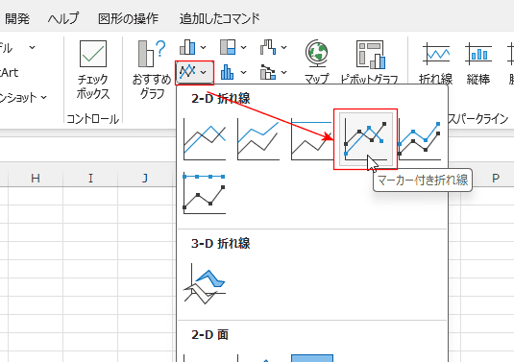Screen dimensions: 514x362
Task: Select the 100% stacked line chart icon
Action: tap(311, 139)
